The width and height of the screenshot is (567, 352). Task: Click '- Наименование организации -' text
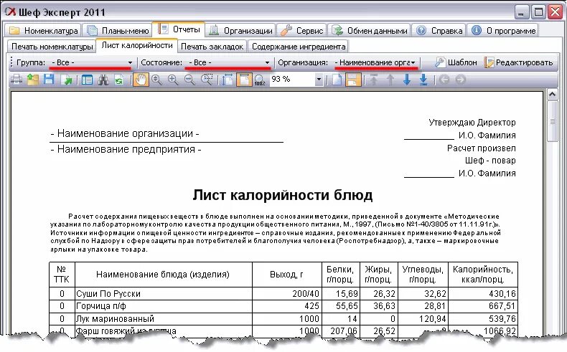click(x=125, y=133)
